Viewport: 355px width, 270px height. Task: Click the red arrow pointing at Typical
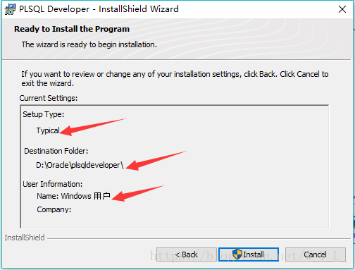point(93,127)
